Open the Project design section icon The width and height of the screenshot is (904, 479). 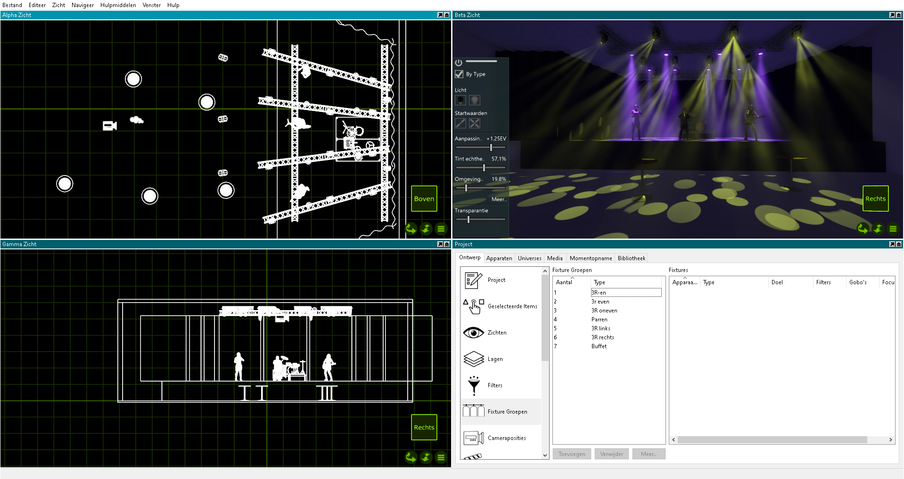473,280
